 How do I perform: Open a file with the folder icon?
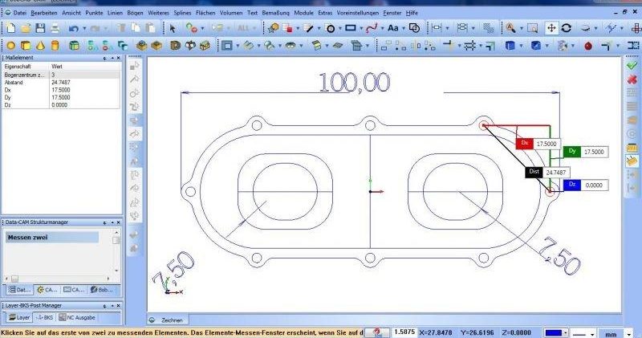point(26,28)
